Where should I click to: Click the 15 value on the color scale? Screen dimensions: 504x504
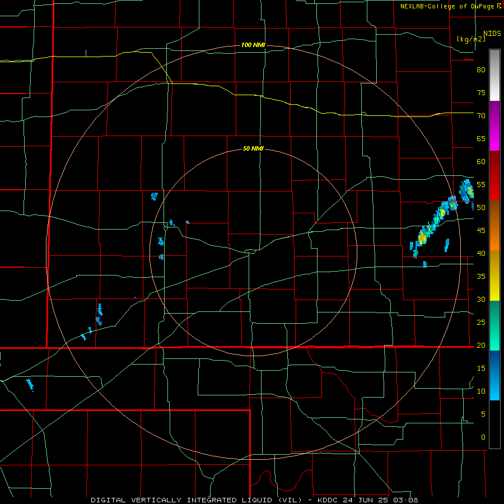[481, 368]
